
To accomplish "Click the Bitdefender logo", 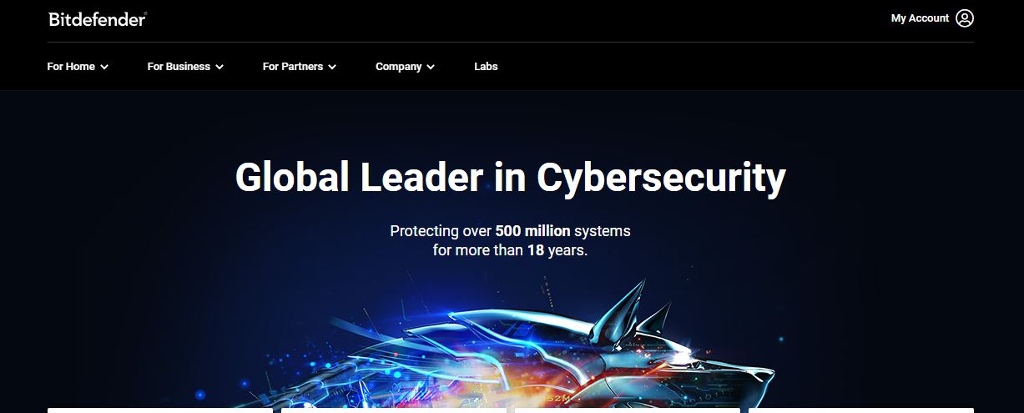I will pyautogui.click(x=98, y=18).
